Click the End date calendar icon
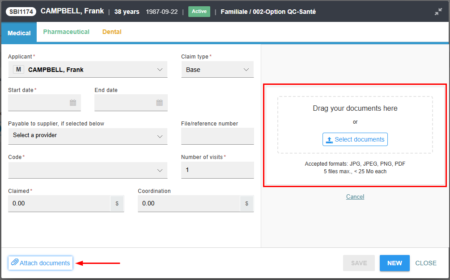450x280 pixels. (x=159, y=103)
